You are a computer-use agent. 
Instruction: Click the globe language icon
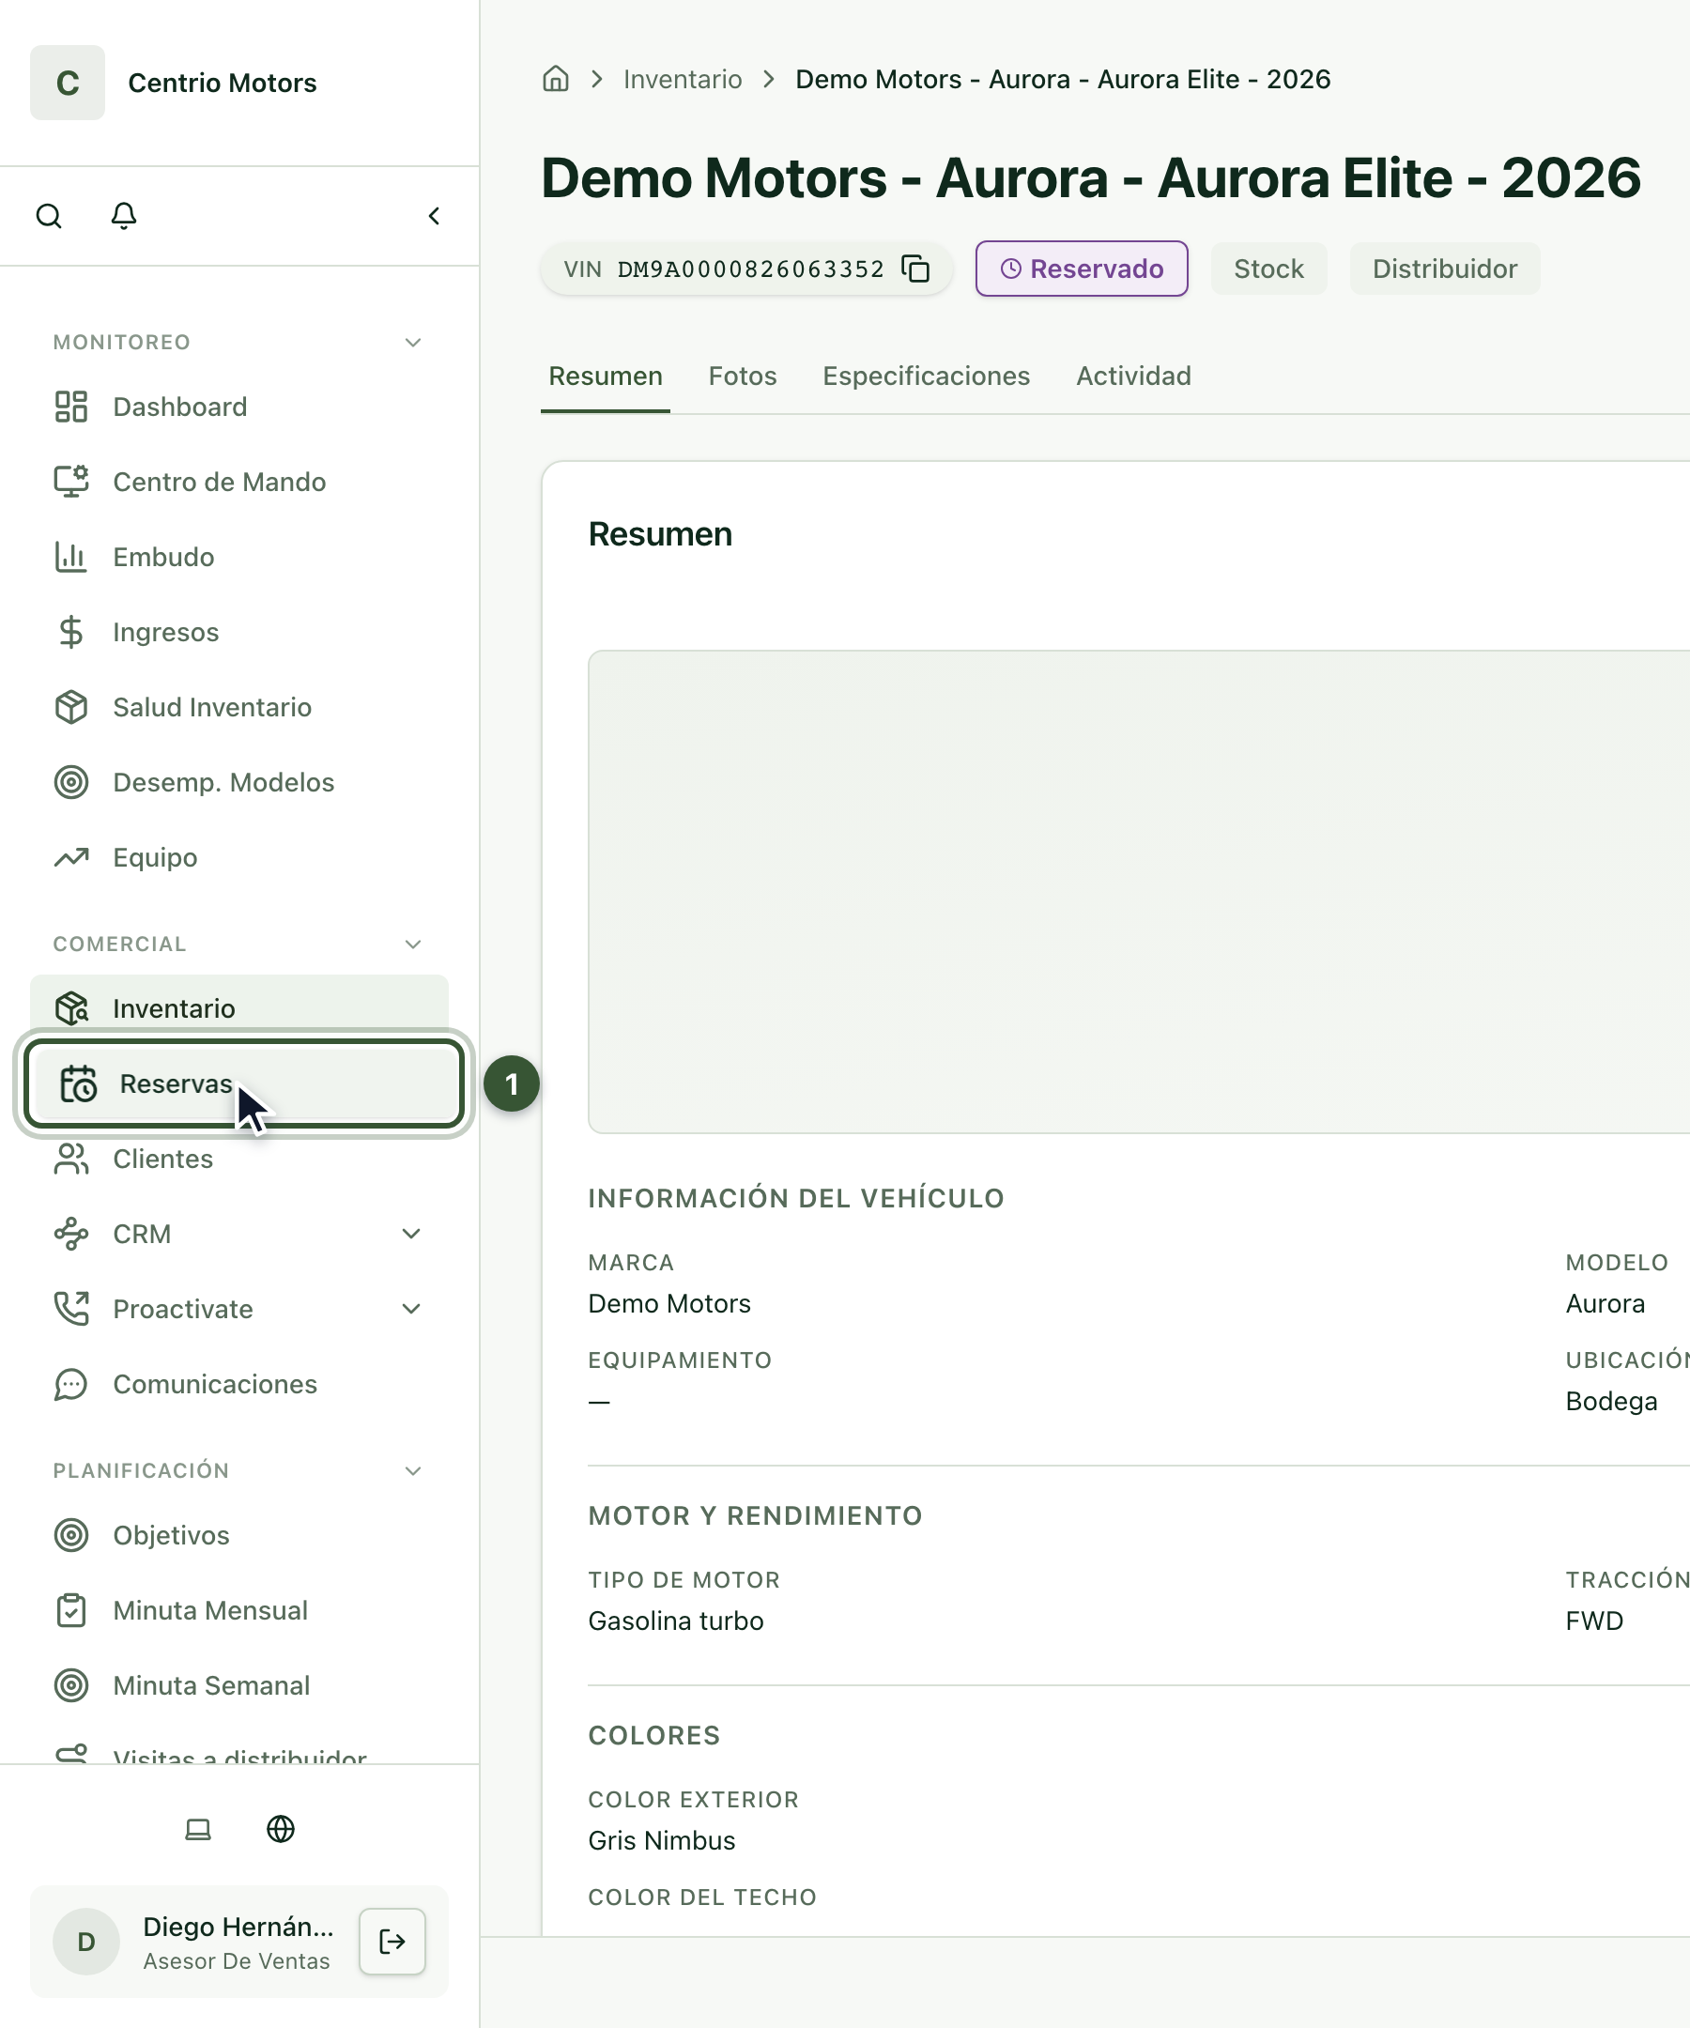[281, 1829]
